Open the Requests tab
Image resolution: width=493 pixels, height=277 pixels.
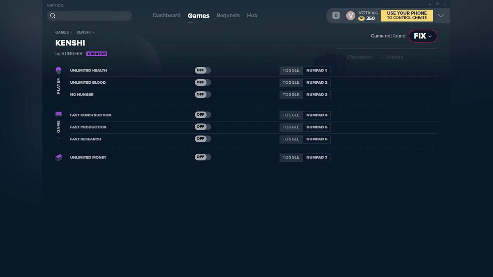[228, 16]
